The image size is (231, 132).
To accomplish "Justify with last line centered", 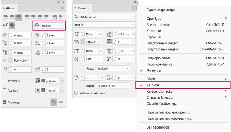I will point(33,17).
